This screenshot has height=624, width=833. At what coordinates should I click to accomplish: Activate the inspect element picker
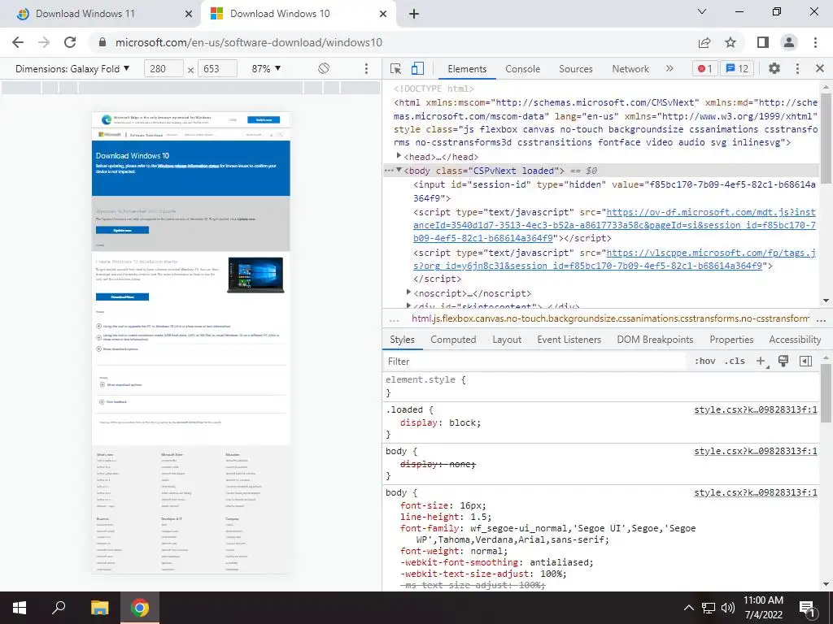click(395, 68)
